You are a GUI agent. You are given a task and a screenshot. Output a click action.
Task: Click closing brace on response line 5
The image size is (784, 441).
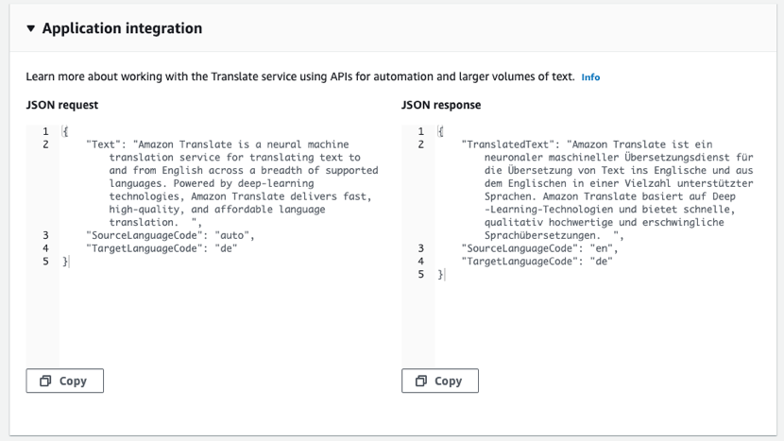441,275
